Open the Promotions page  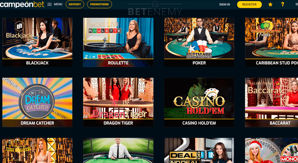99,4
